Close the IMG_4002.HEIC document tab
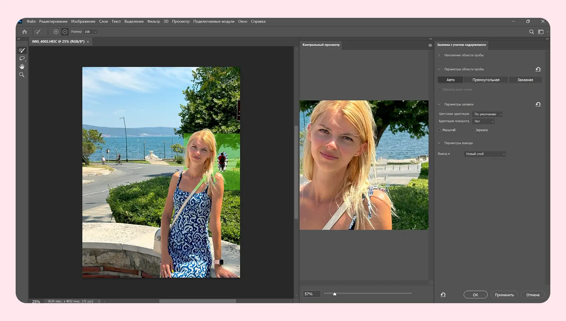Image resolution: width=566 pixels, height=321 pixels. 88,42
